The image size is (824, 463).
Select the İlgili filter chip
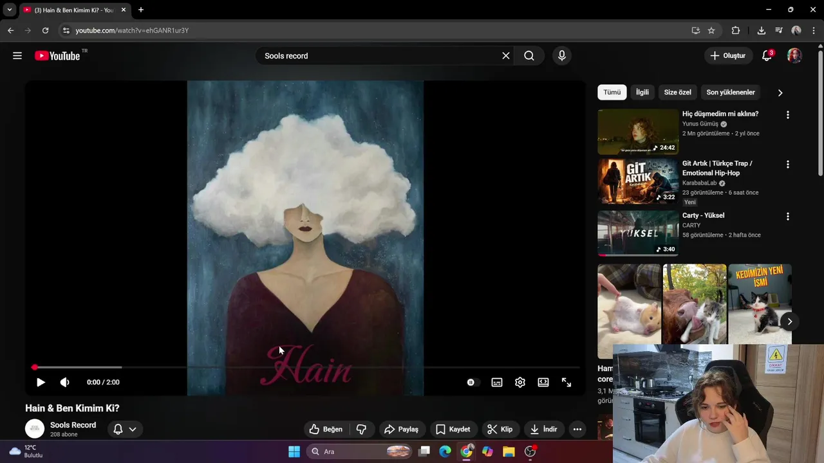(x=642, y=92)
